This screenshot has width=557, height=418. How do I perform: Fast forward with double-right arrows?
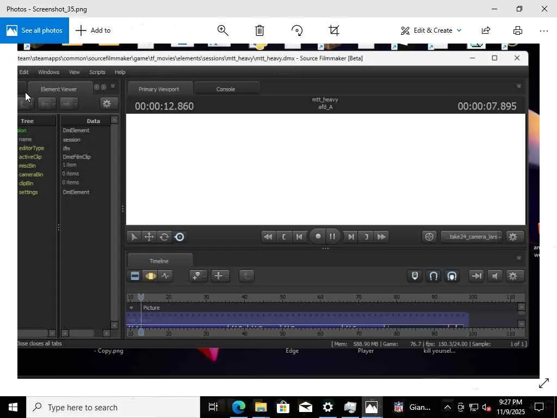pos(381,237)
